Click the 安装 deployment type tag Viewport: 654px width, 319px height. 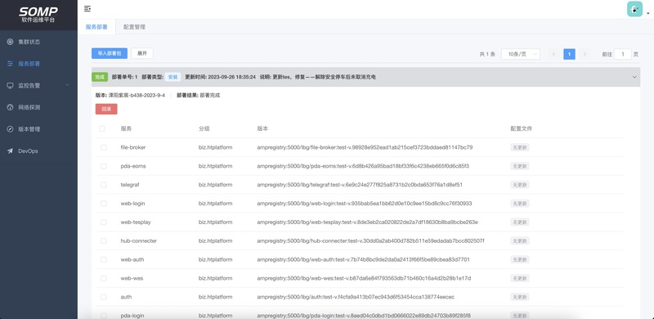click(172, 77)
